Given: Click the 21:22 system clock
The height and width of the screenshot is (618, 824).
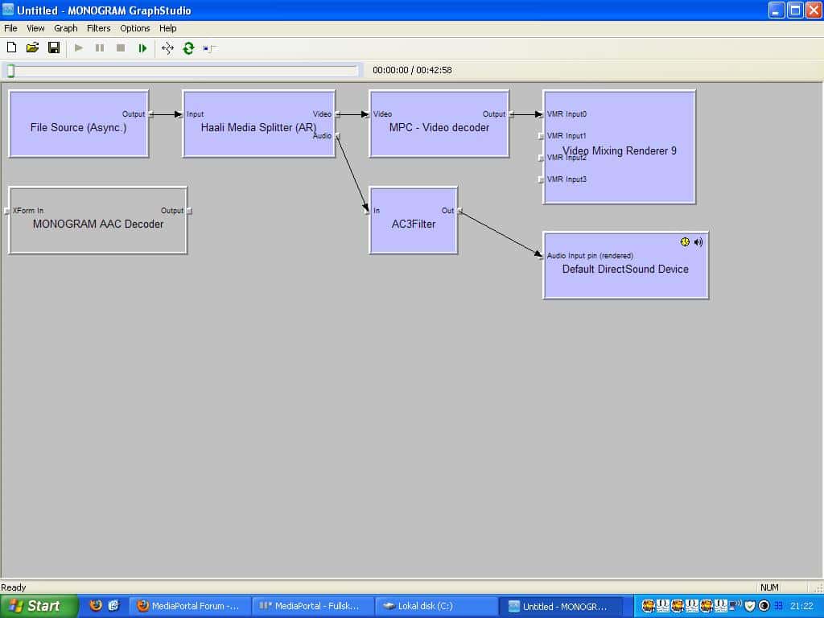Looking at the screenshot, I should [801, 606].
